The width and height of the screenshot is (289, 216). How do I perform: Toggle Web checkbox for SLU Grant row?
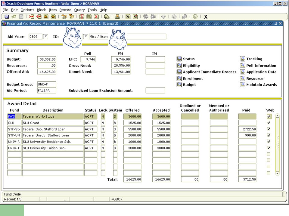click(x=269, y=122)
